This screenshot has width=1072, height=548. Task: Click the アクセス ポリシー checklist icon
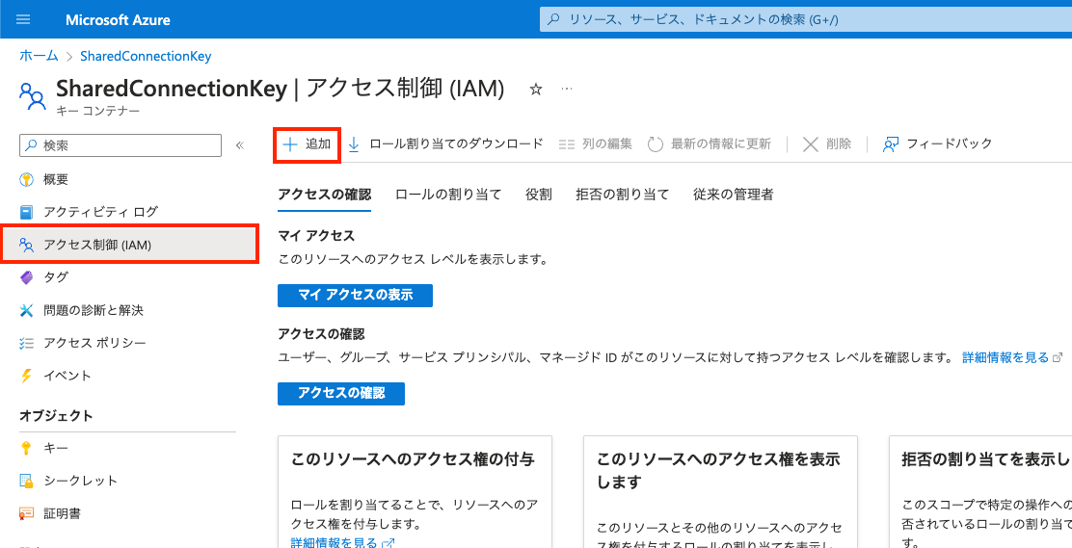point(27,343)
